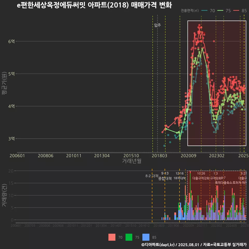The height and width of the screenshot is (249, 249).
Task: Click the 201510 label on the price chart axis
Action: [x=131, y=156]
